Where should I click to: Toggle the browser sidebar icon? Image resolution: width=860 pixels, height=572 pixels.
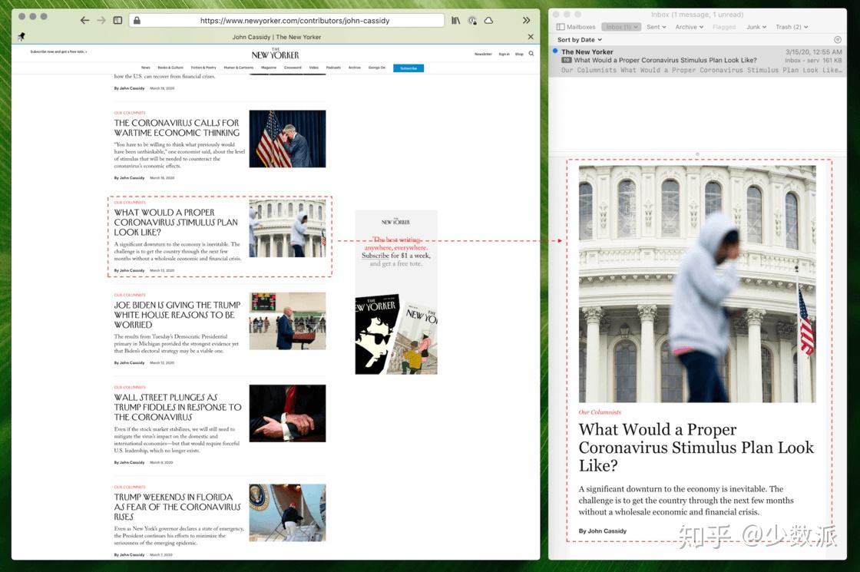(117, 20)
